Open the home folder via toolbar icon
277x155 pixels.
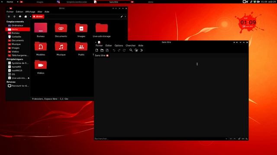tap(26, 16)
